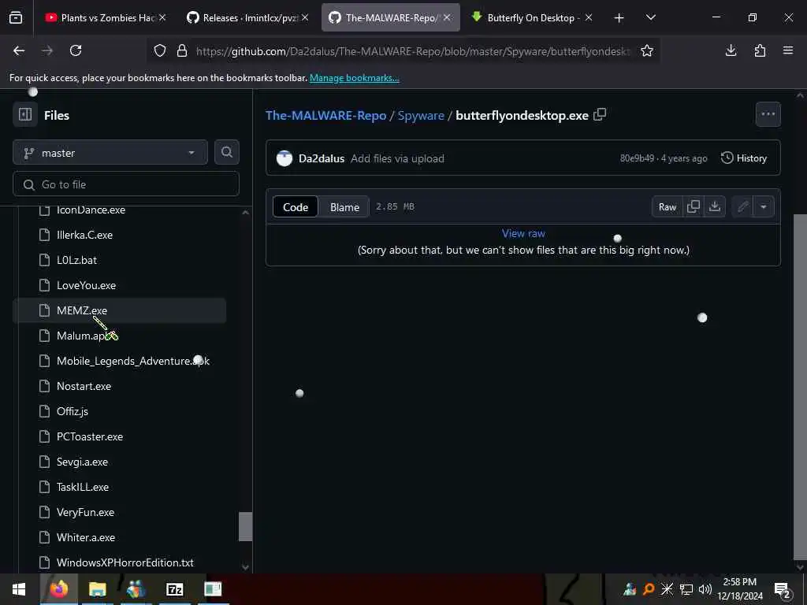807x605 pixels.
Task: Click site security padlock icon
Action: click(x=182, y=50)
